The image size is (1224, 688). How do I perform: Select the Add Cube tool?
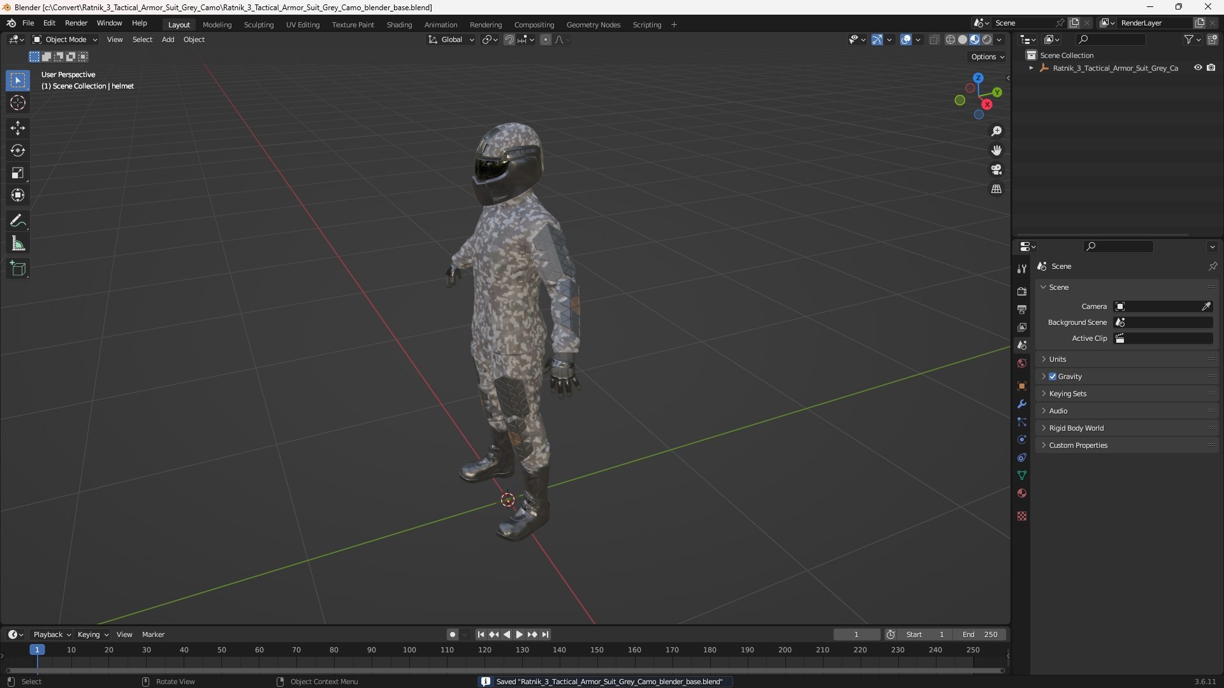[x=18, y=269]
